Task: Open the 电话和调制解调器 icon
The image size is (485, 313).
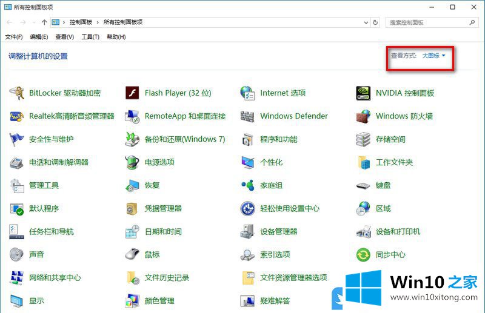Action: (17, 162)
